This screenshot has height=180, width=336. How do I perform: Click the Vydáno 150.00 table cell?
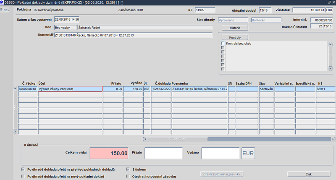click(133, 89)
